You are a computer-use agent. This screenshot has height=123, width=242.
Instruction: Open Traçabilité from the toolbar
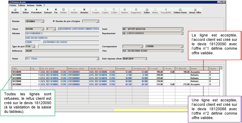(x=166, y=11)
